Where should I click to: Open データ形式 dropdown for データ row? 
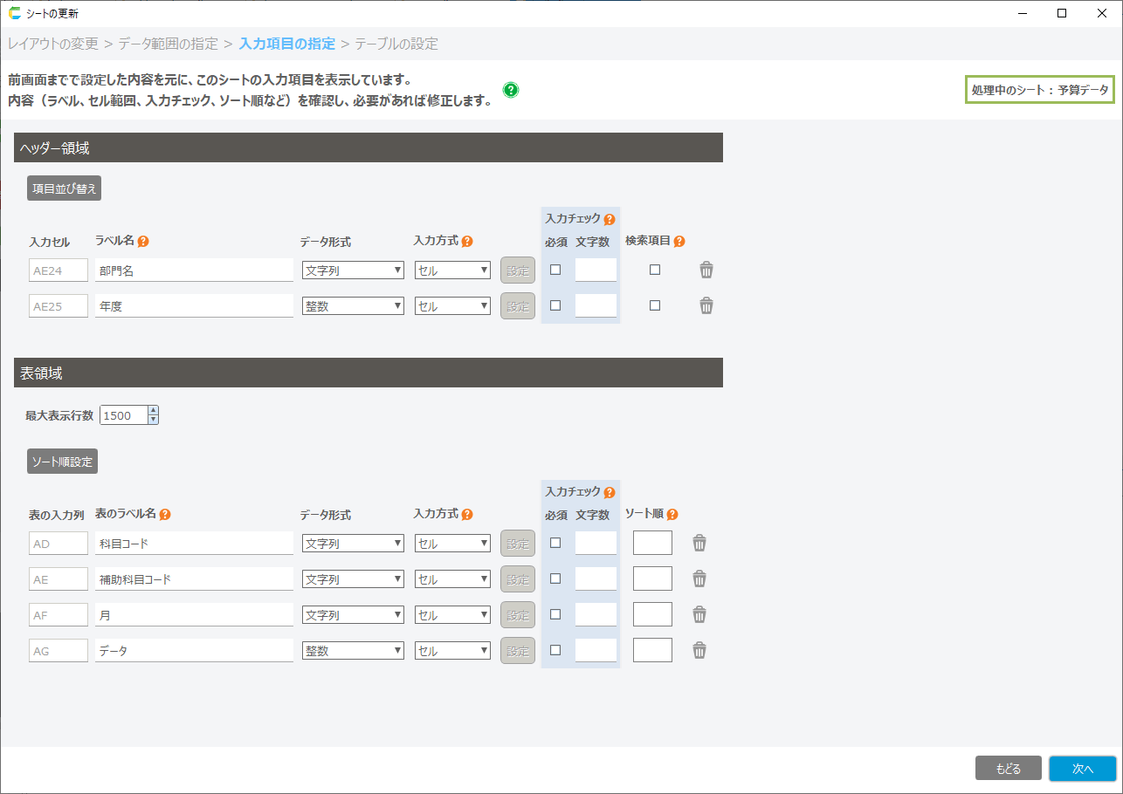pyautogui.click(x=353, y=651)
